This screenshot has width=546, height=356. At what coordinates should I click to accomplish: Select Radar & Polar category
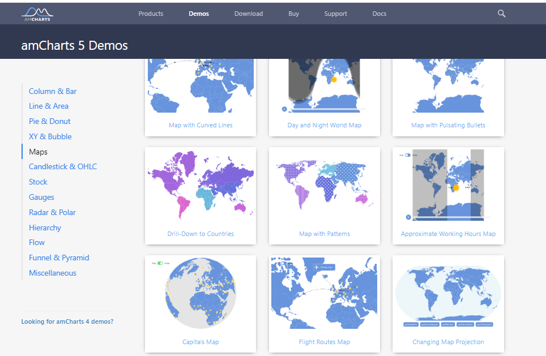pos(52,213)
